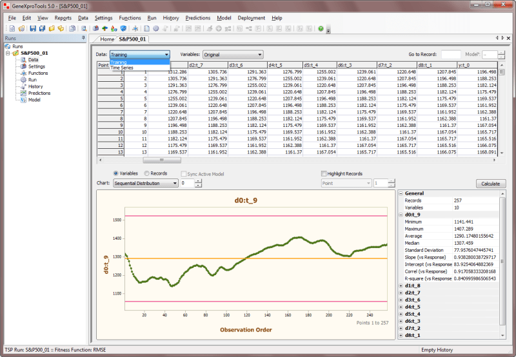Click the d4:t_5 column header

pyautogui.click(x=285, y=65)
